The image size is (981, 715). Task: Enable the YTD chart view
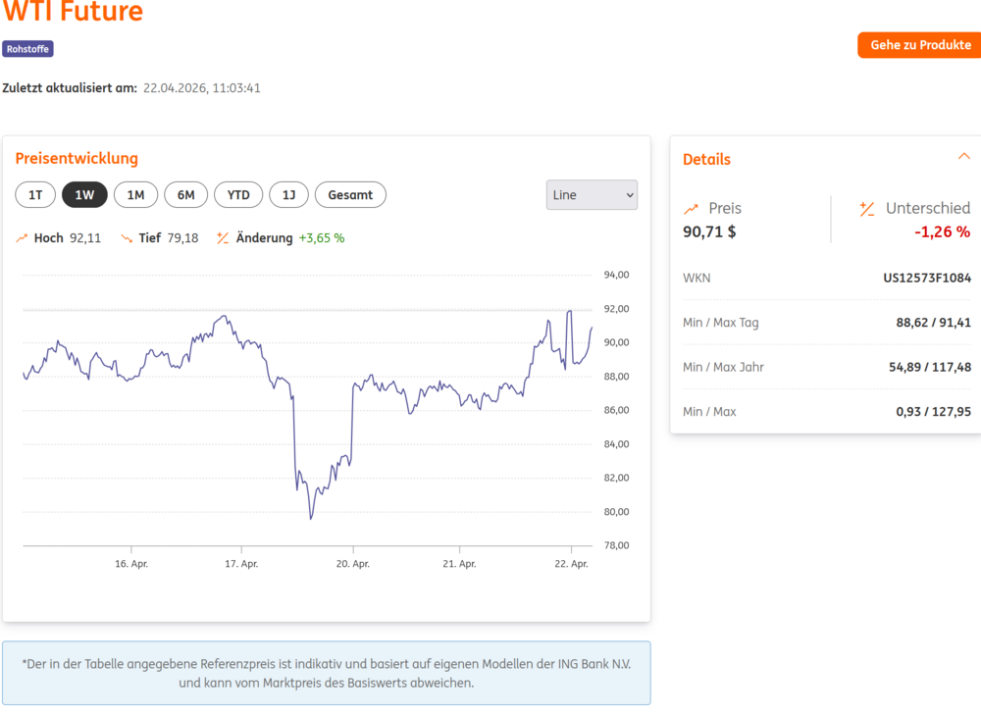(237, 194)
